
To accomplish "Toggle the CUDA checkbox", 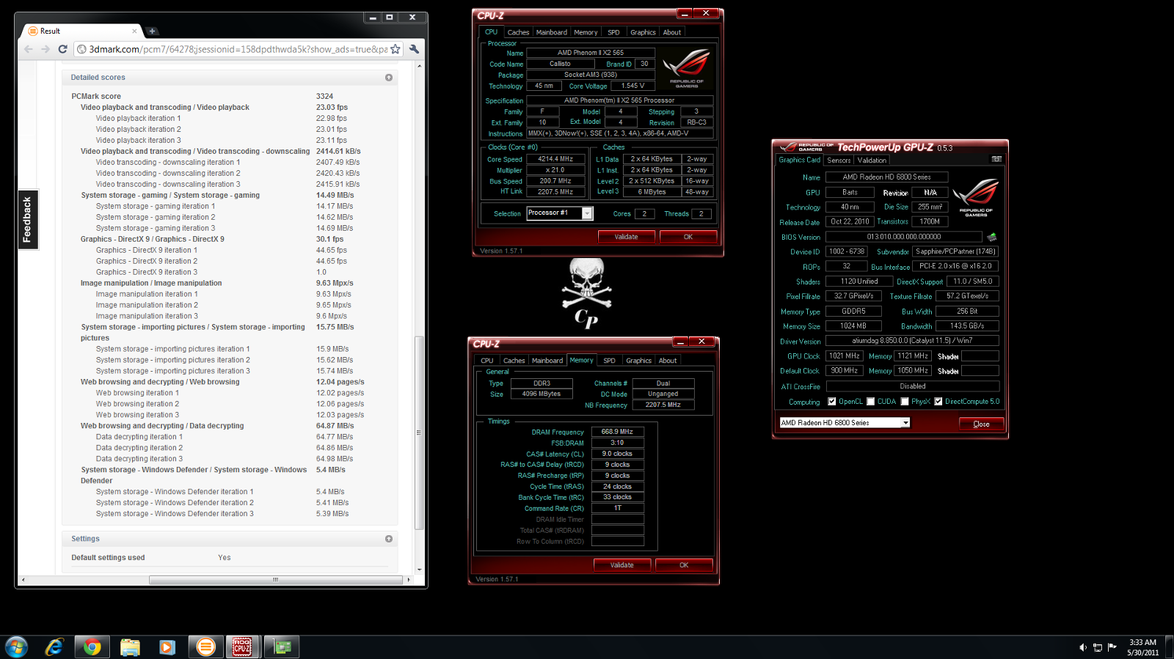I will coord(870,401).
